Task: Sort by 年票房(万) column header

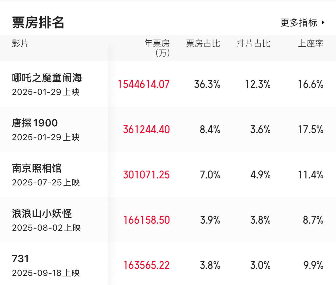Action: pos(157,48)
